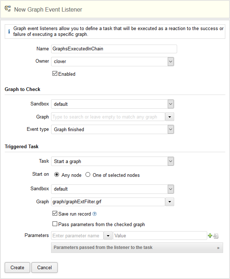Click the Save run record help icon
230x279 pixels.
[95, 214]
